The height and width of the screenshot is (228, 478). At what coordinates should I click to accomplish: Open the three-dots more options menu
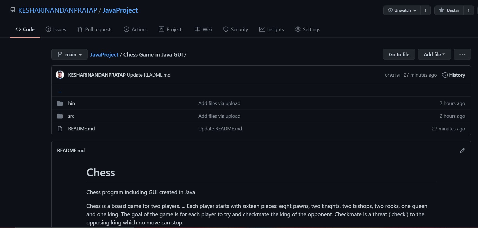pyautogui.click(x=462, y=55)
